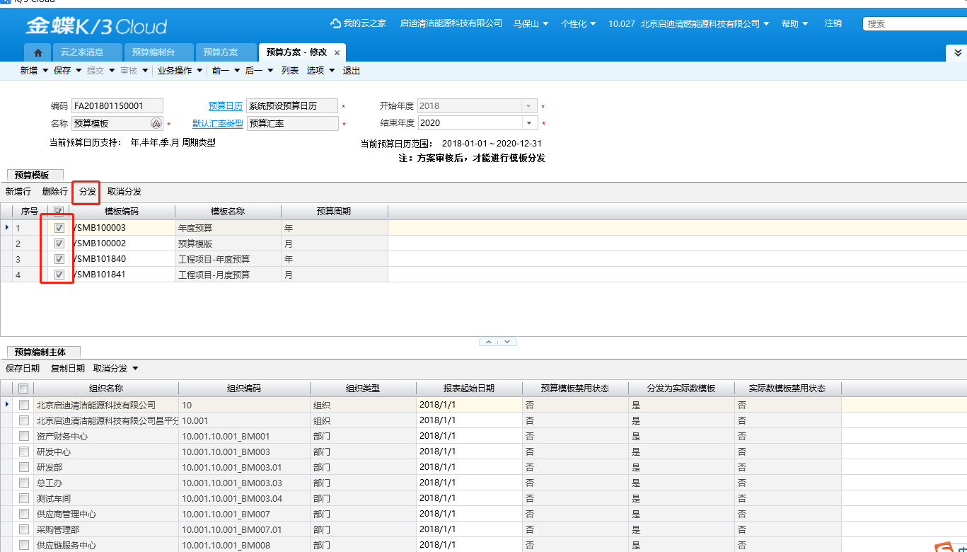Open the home tab icon

click(37, 52)
